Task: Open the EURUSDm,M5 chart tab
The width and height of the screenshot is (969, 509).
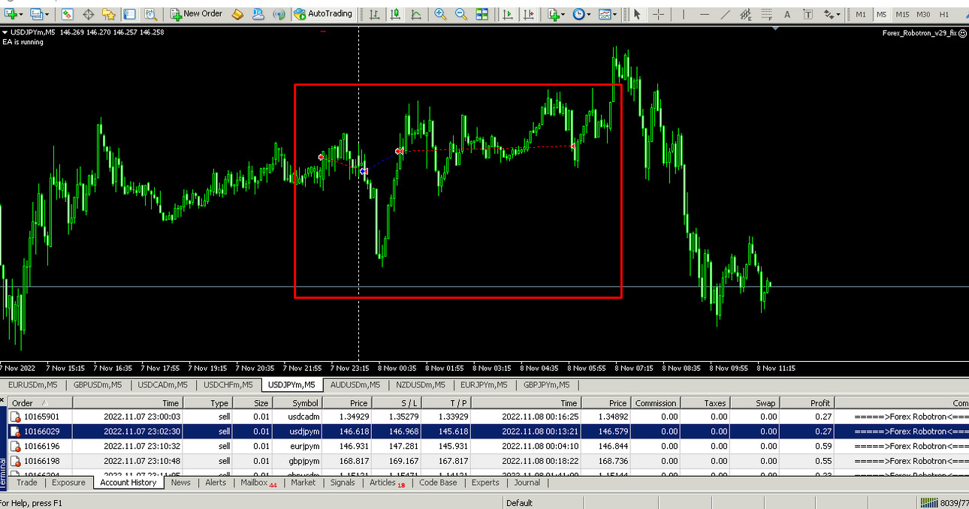Action: (x=32, y=384)
